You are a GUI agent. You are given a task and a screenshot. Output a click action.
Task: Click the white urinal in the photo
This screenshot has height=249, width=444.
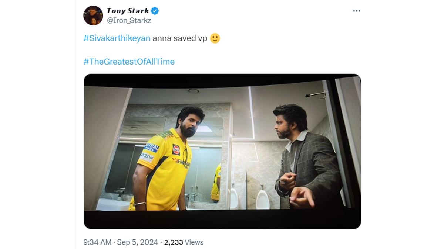[x=262, y=199]
